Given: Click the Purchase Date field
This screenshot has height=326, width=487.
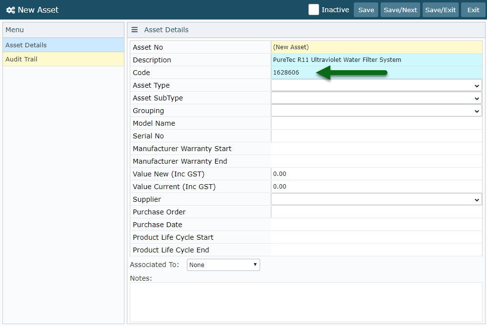Looking at the screenshot, I should click(376, 225).
